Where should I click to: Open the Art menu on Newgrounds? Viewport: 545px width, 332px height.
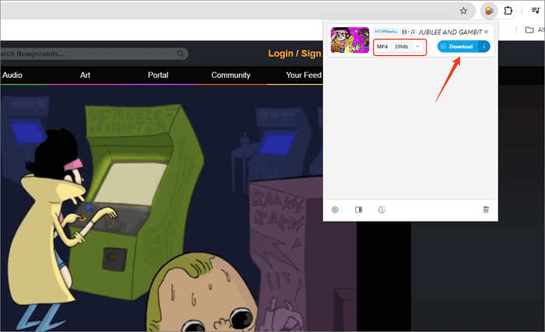pos(85,75)
